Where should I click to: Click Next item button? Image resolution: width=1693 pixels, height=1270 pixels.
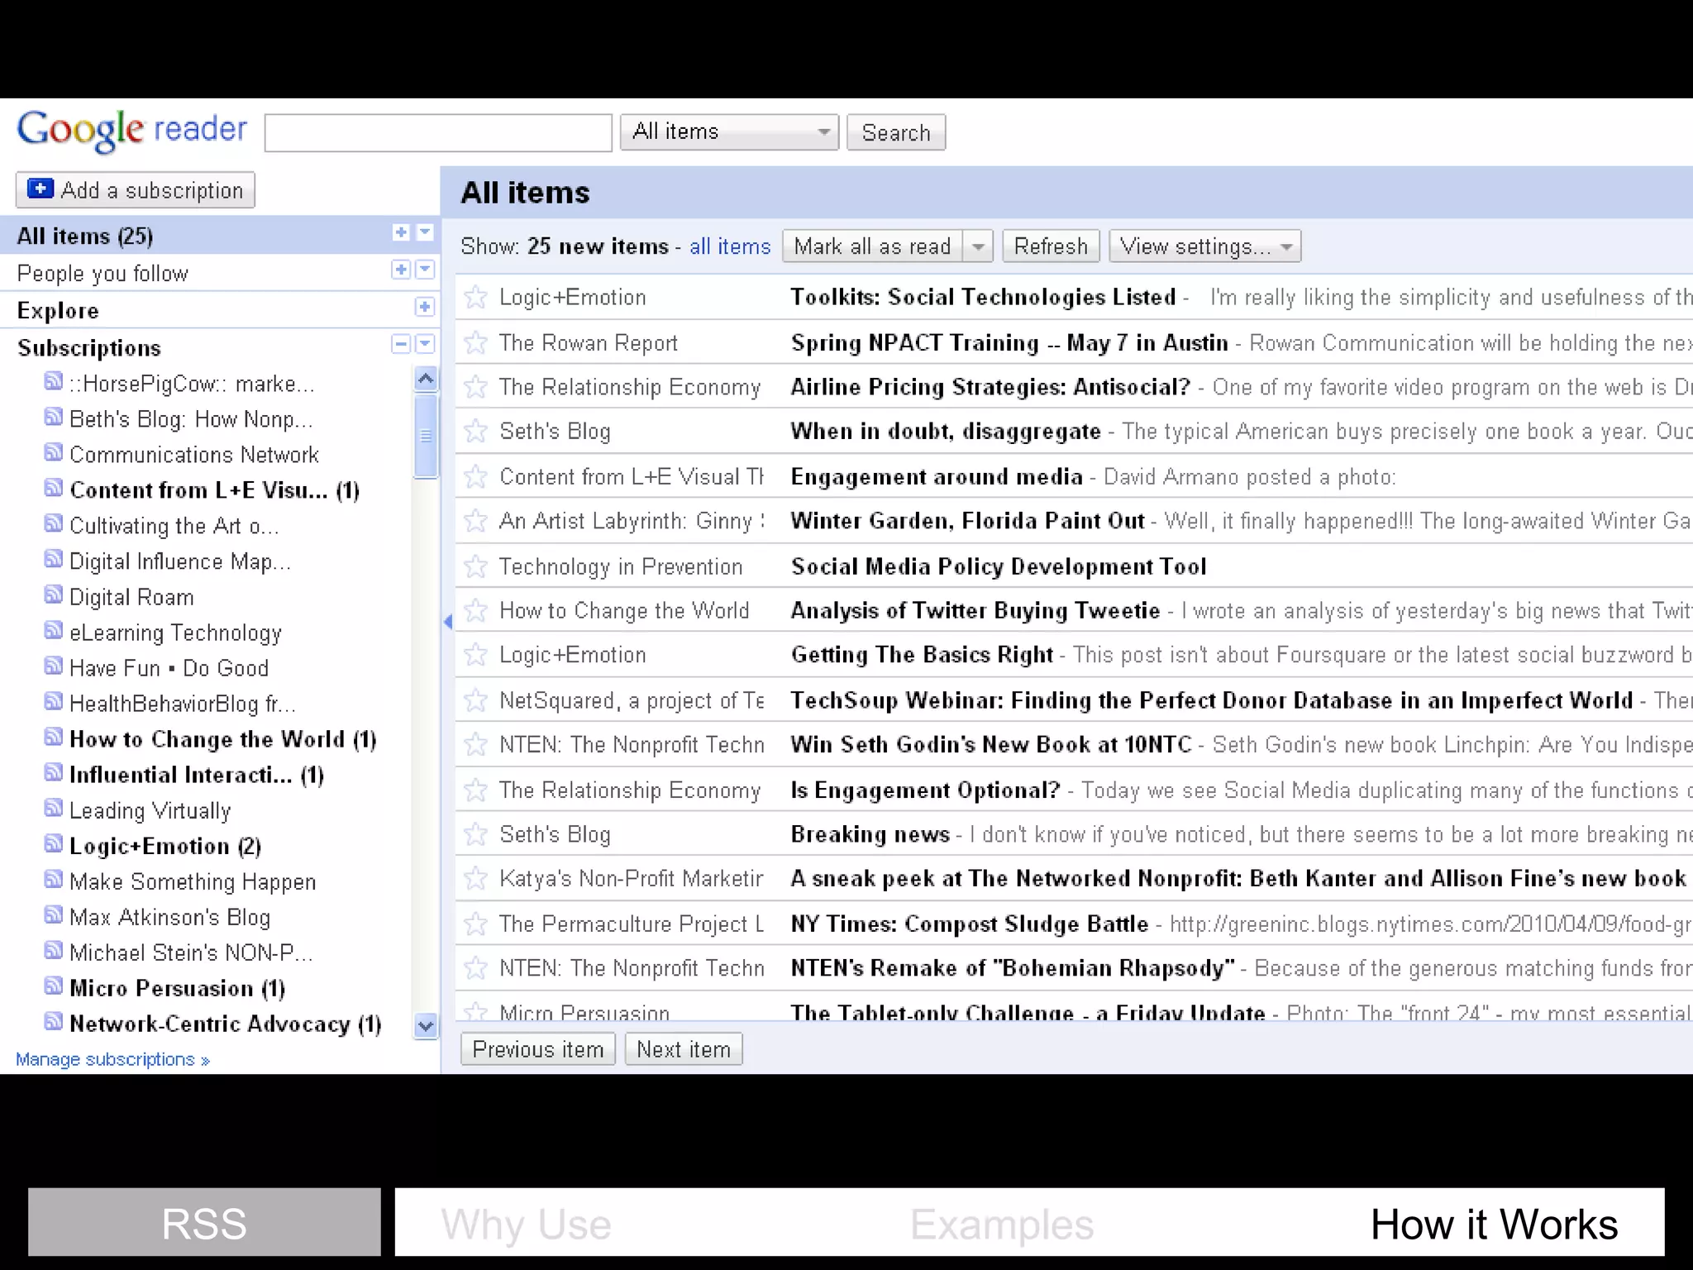point(684,1049)
